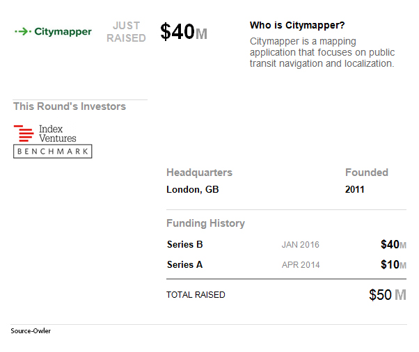Click the Citymapper description paragraph
Screen dimensions: 419x352
tap(322, 52)
